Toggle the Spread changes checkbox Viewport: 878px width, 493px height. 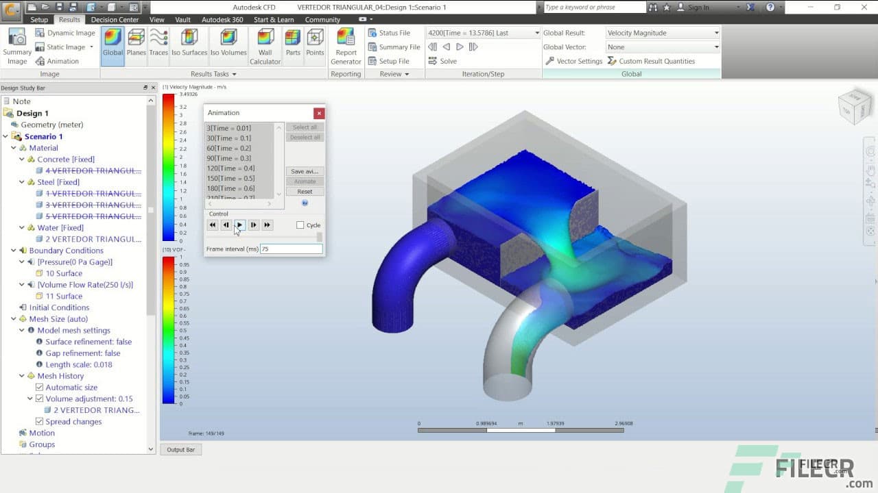click(40, 421)
